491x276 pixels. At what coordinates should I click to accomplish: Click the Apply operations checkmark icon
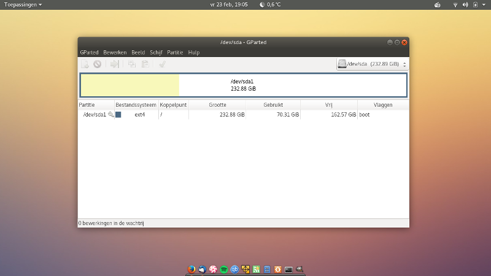click(x=162, y=64)
